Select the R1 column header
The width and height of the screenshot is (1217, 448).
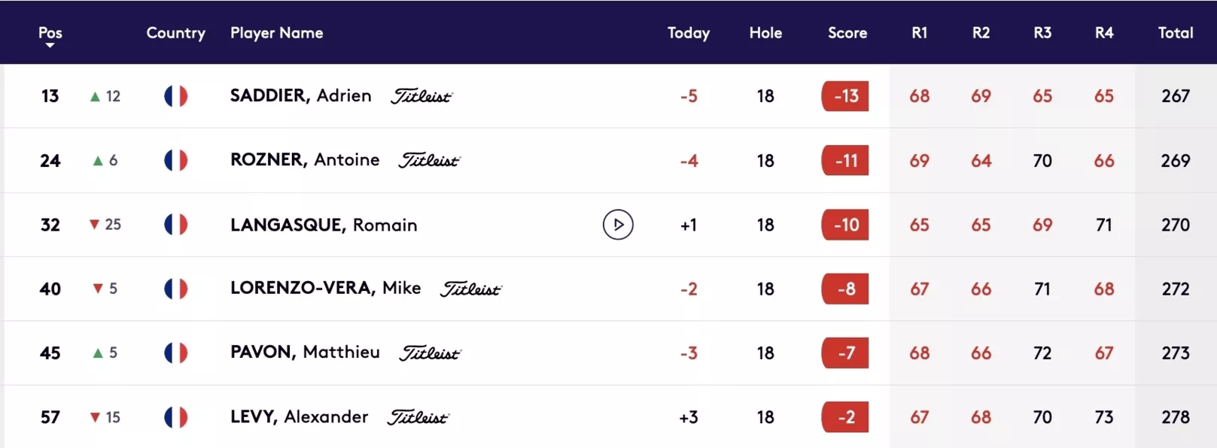pyautogui.click(x=920, y=33)
